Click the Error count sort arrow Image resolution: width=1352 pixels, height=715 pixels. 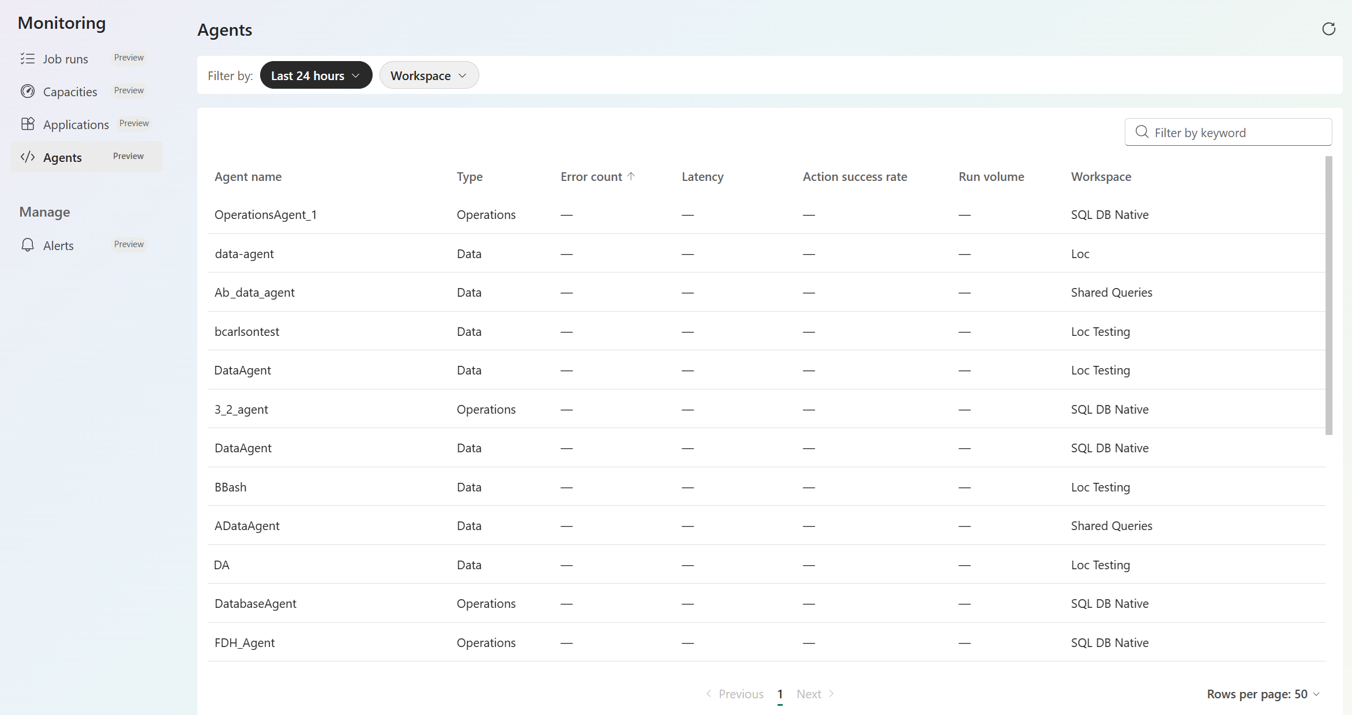631,176
